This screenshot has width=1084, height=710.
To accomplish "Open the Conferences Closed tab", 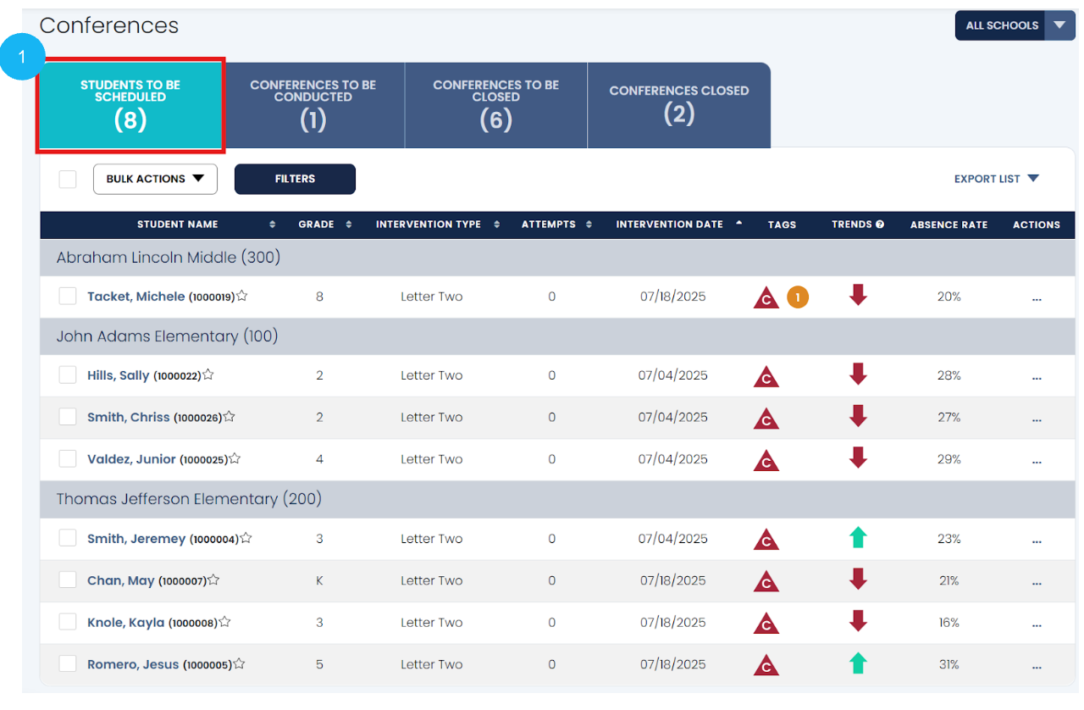I will (x=678, y=105).
